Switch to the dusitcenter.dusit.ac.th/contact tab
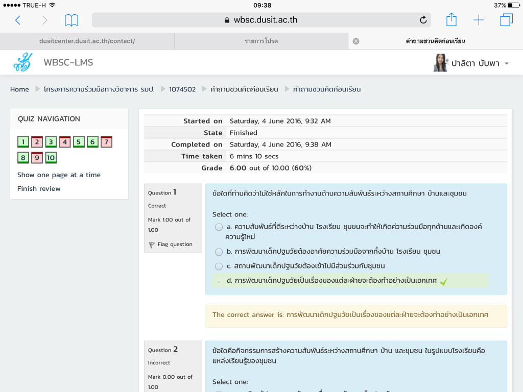The image size is (523, 392). click(87, 41)
